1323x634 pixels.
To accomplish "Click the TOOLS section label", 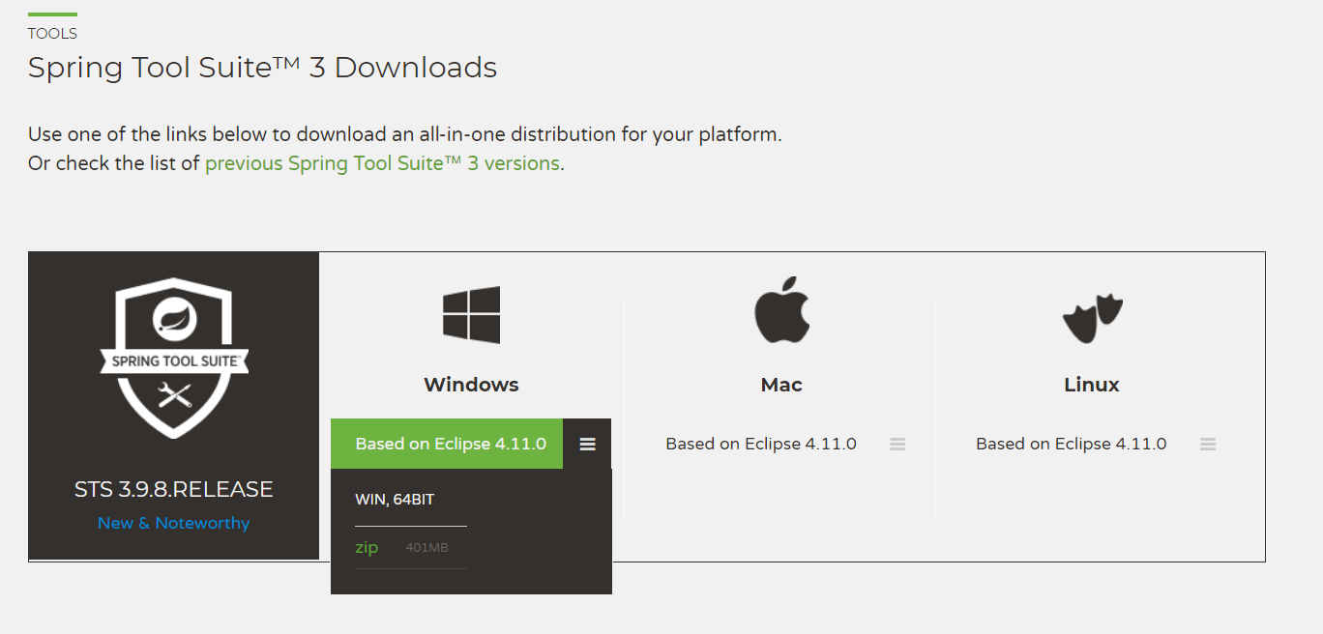I will 52,34.
